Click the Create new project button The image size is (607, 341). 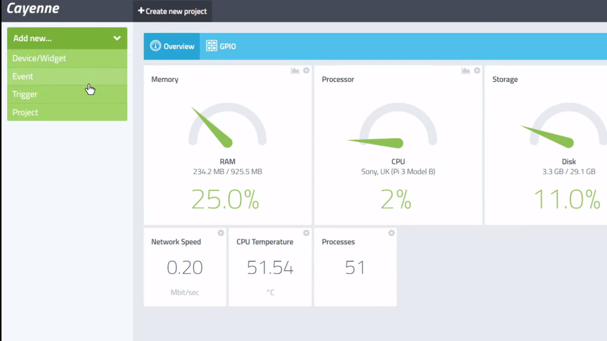point(172,11)
